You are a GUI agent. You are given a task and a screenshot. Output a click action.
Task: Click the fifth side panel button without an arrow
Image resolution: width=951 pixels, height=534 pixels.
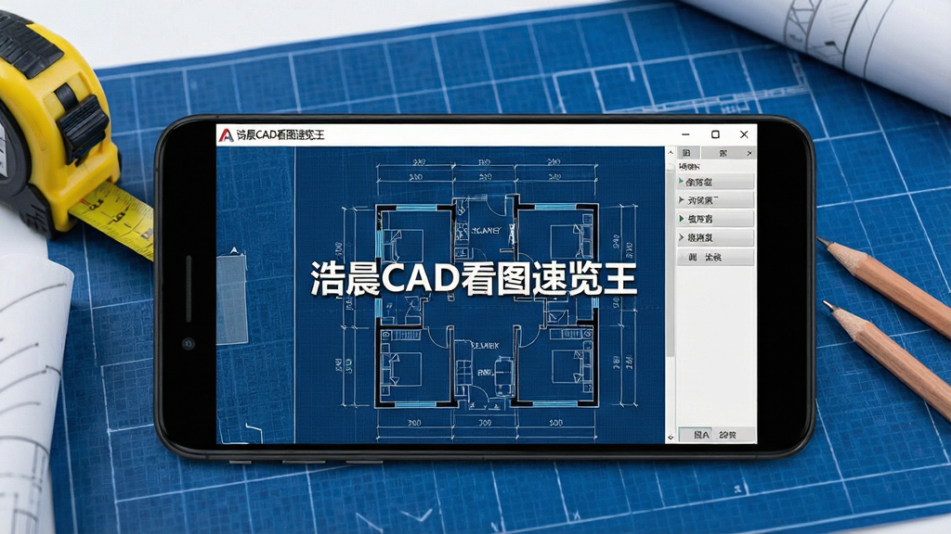(716, 257)
